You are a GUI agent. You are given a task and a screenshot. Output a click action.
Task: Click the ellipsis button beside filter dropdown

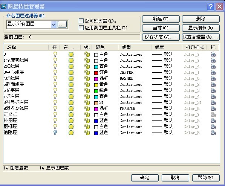[62, 24]
